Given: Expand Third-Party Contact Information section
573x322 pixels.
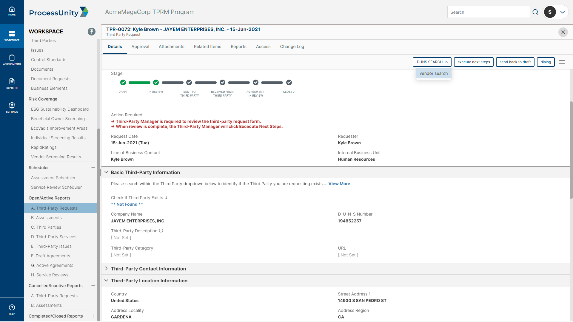Looking at the screenshot, I should pos(106,269).
